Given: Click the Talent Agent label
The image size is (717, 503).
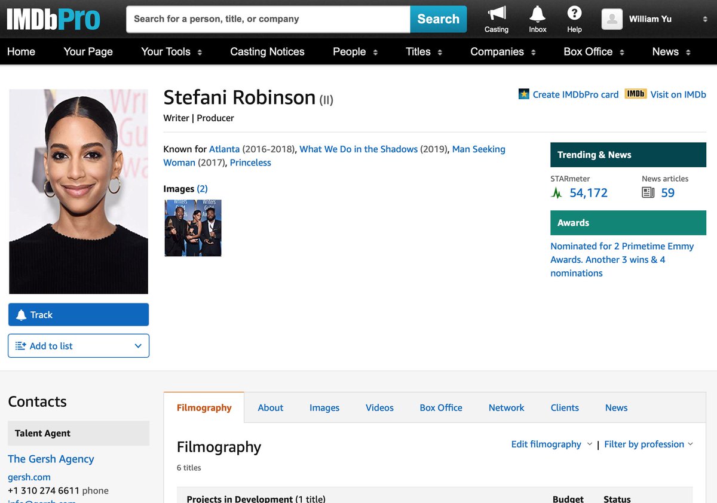Looking at the screenshot, I should tap(78, 433).
